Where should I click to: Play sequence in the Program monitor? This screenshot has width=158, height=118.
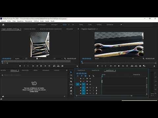(119, 66)
